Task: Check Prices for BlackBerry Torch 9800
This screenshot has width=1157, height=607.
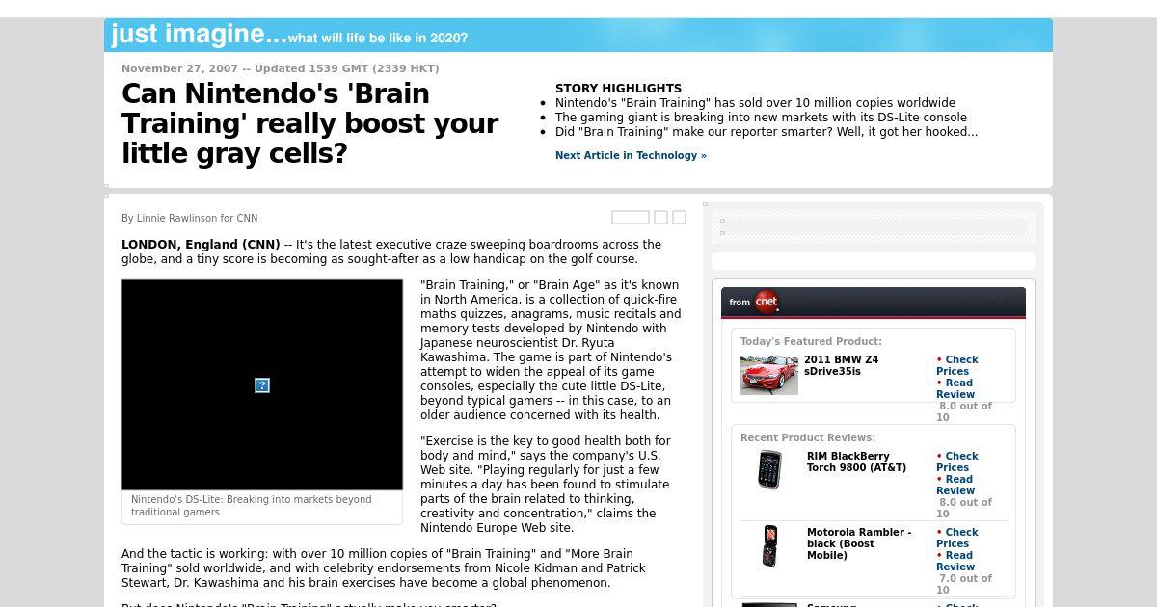Action: coord(956,462)
